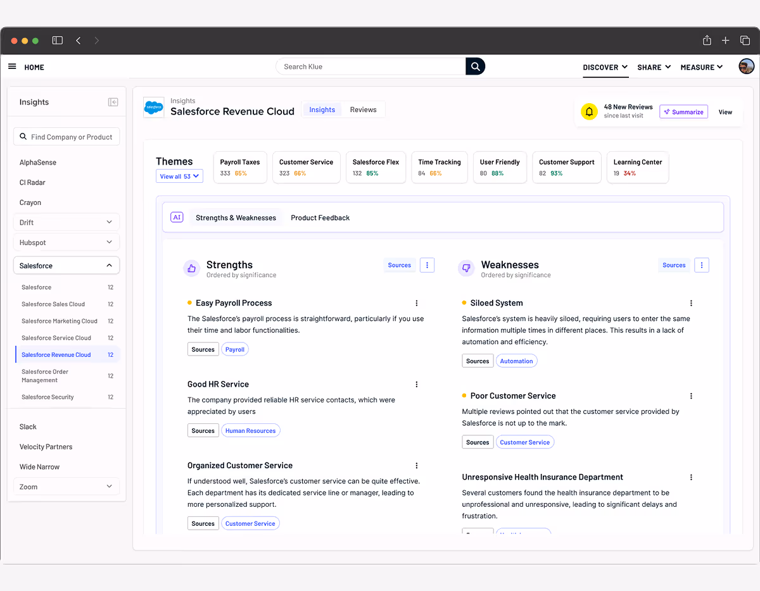Click the Weaknesses thumbs-down icon
Image resolution: width=760 pixels, height=591 pixels.
click(466, 268)
